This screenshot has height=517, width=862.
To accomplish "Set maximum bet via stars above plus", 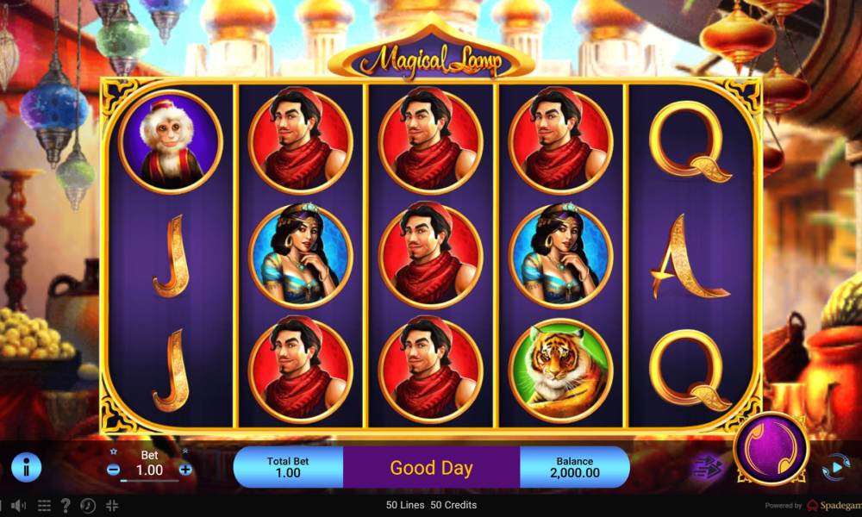I will pos(185,451).
